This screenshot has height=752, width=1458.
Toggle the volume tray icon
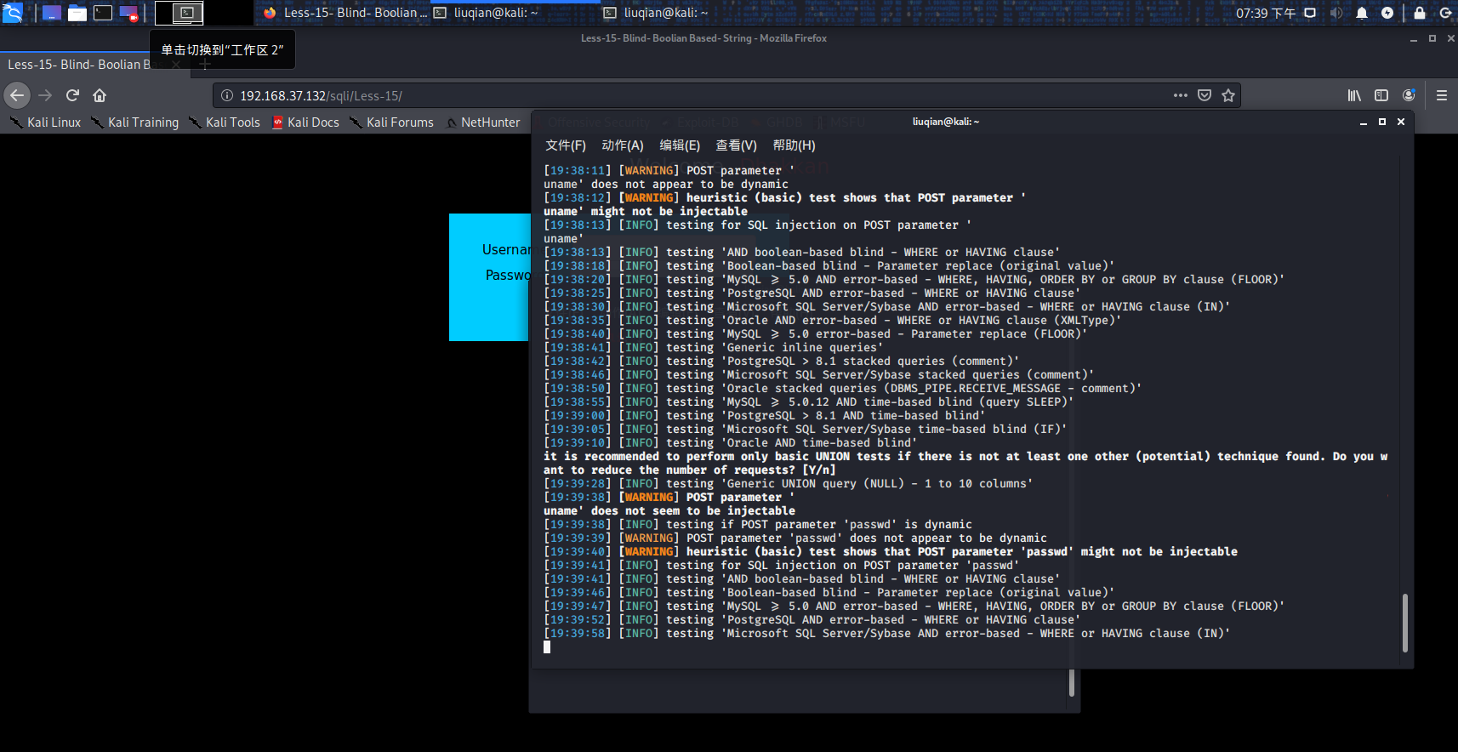[x=1336, y=13]
